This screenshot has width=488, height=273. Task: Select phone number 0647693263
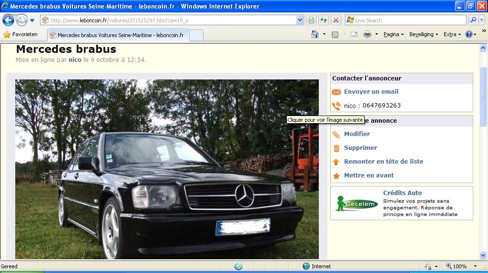point(382,106)
